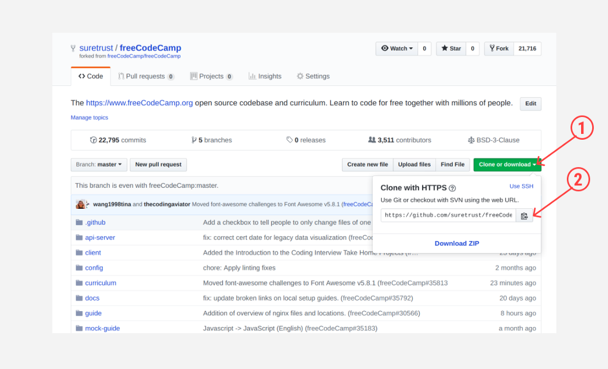Expand the Clone or download dropdown

(507, 164)
